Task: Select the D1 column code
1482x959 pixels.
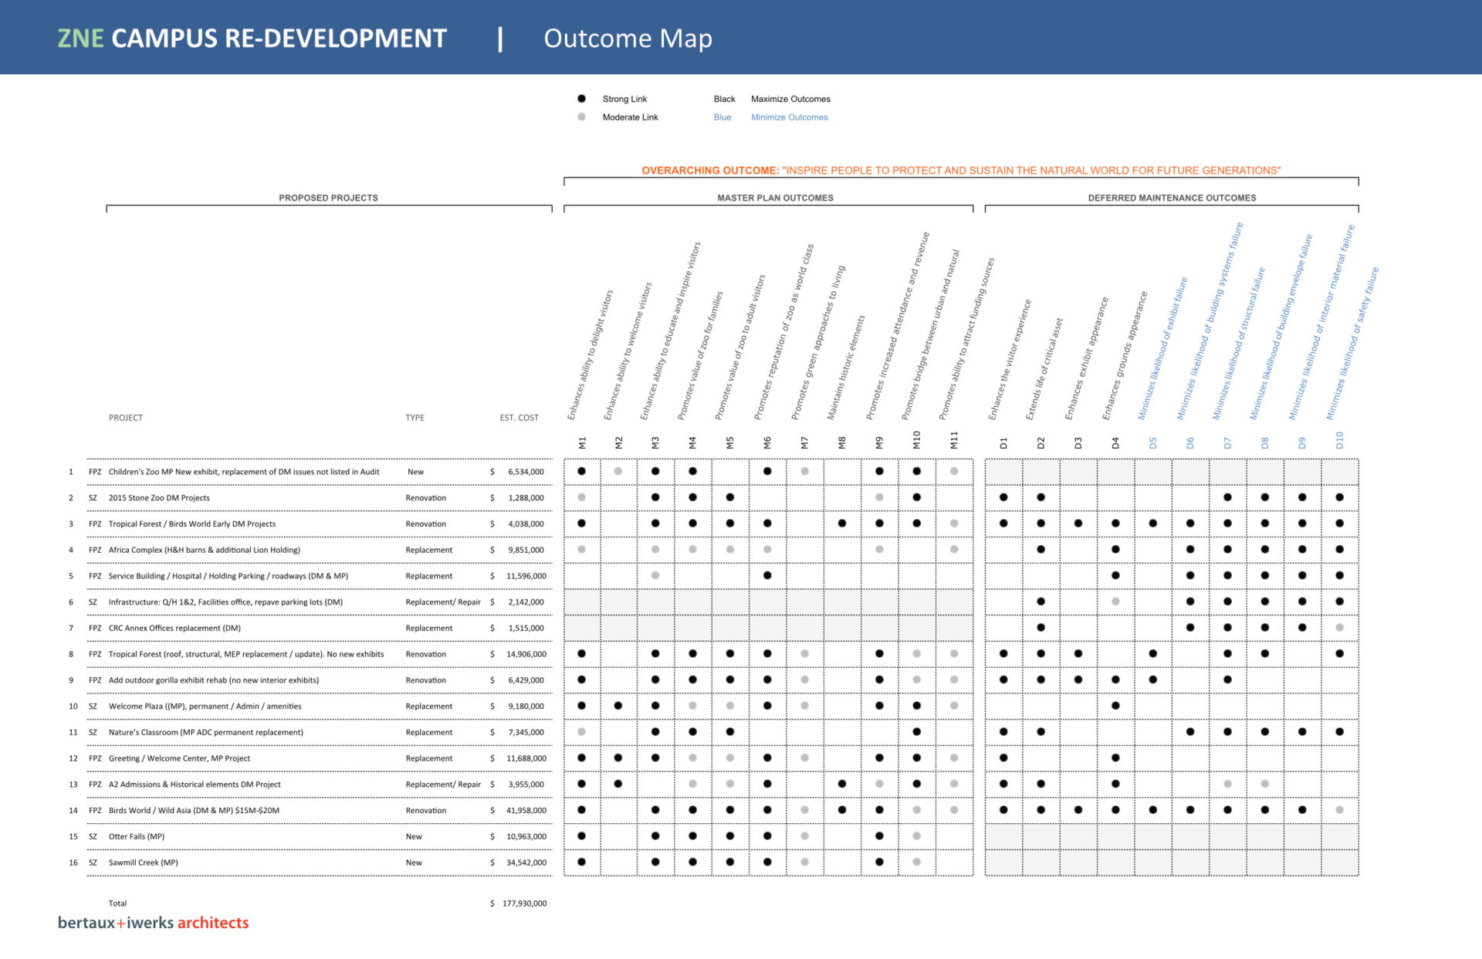Action: pyautogui.click(x=1003, y=443)
